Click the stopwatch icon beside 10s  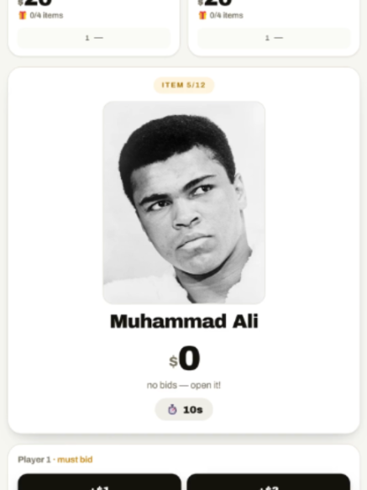pos(172,409)
